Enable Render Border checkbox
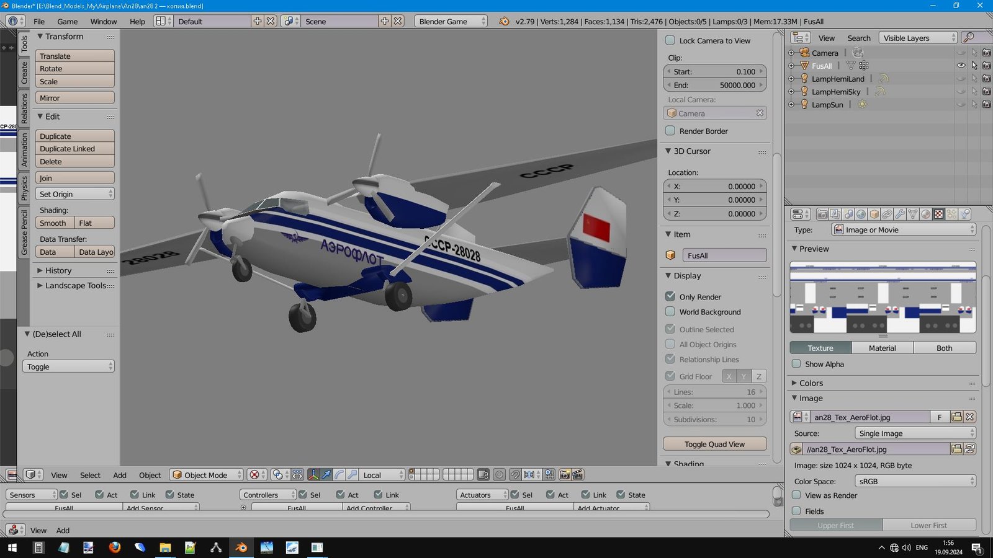Viewport: 993px width, 558px height. coord(670,131)
